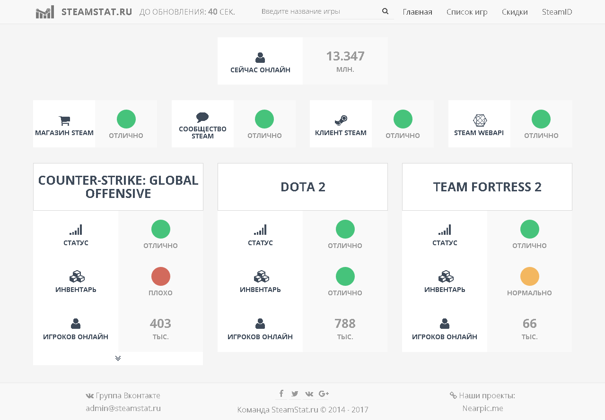Viewport: 605px width, 420px height.
Task: Click the Team Fortress 2 players user icon
Action: pos(445,324)
